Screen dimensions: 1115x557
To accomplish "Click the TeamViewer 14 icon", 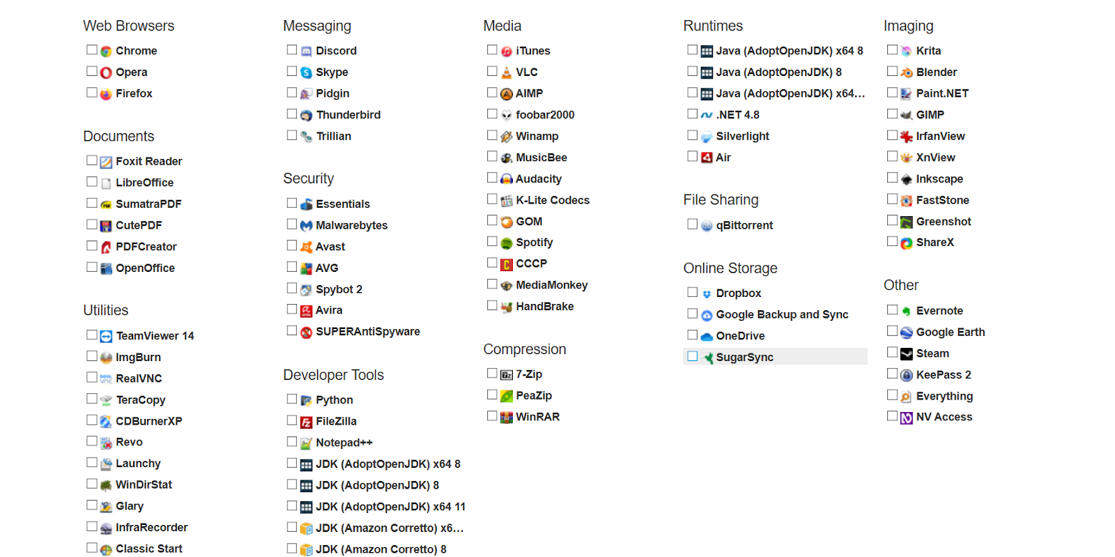I will [106, 337].
